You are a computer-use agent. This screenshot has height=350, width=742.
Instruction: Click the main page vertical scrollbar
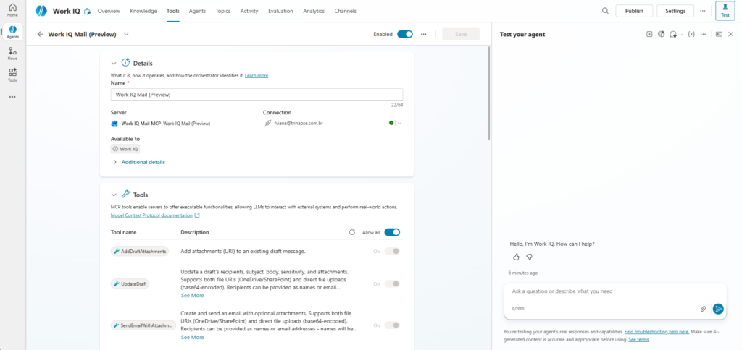click(x=489, y=93)
